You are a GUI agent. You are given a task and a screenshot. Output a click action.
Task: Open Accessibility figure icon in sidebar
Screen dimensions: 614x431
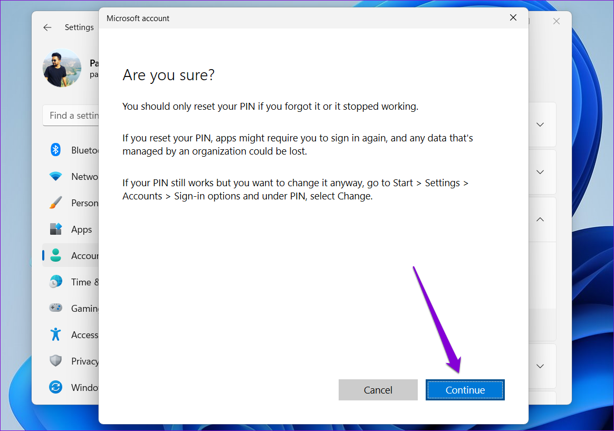55,334
